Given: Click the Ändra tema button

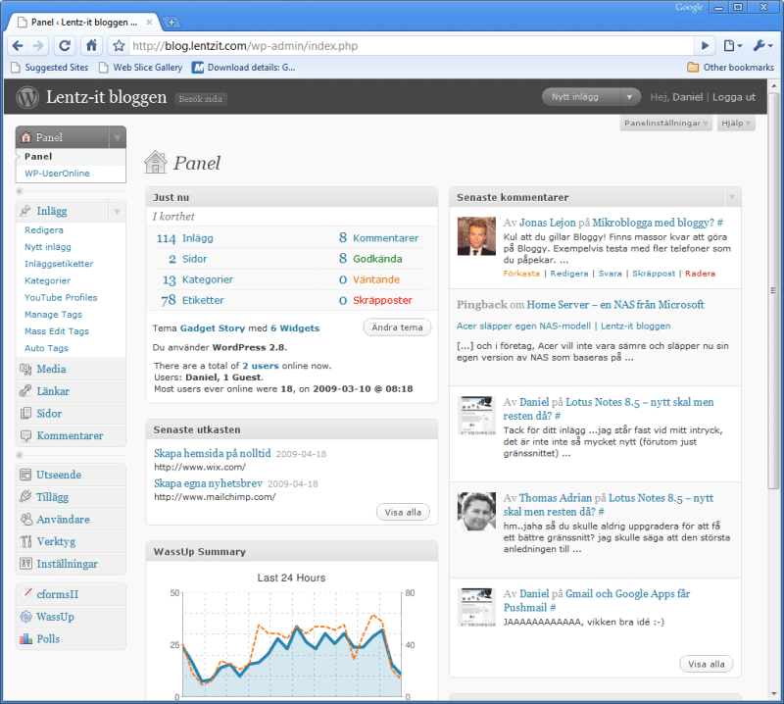Looking at the screenshot, I should point(397,327).
